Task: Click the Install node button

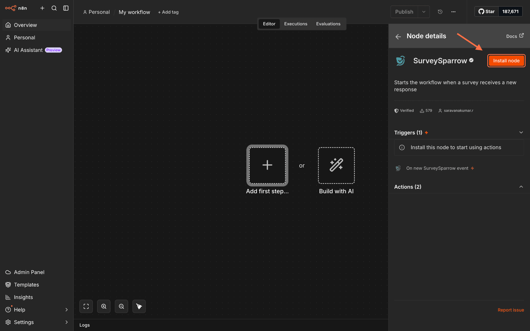Action: [506, 61]
